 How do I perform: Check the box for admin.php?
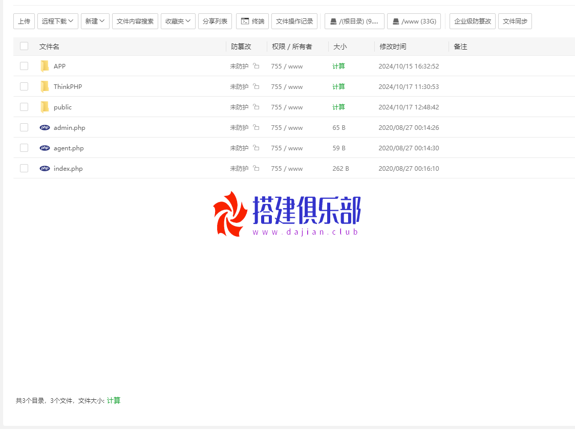pos(24,127)
